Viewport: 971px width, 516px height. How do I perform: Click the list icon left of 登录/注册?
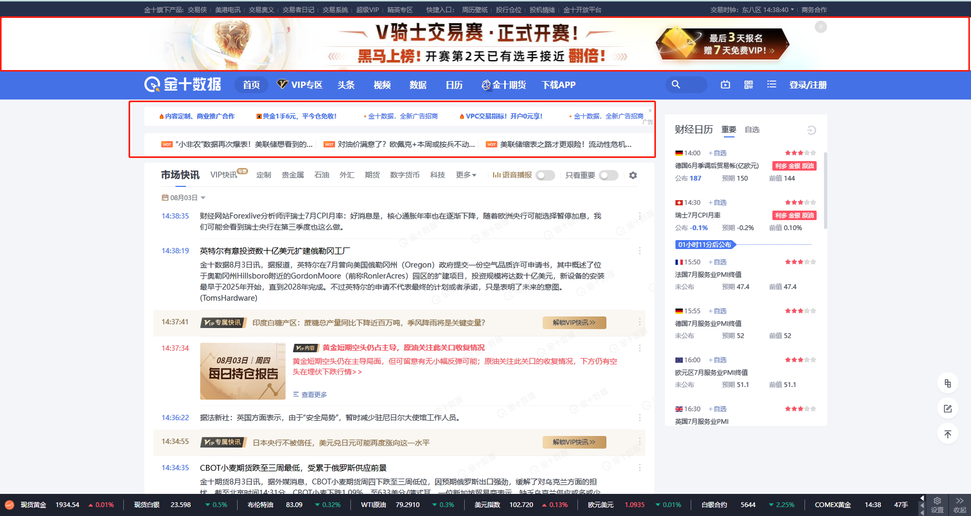(771, 84)
